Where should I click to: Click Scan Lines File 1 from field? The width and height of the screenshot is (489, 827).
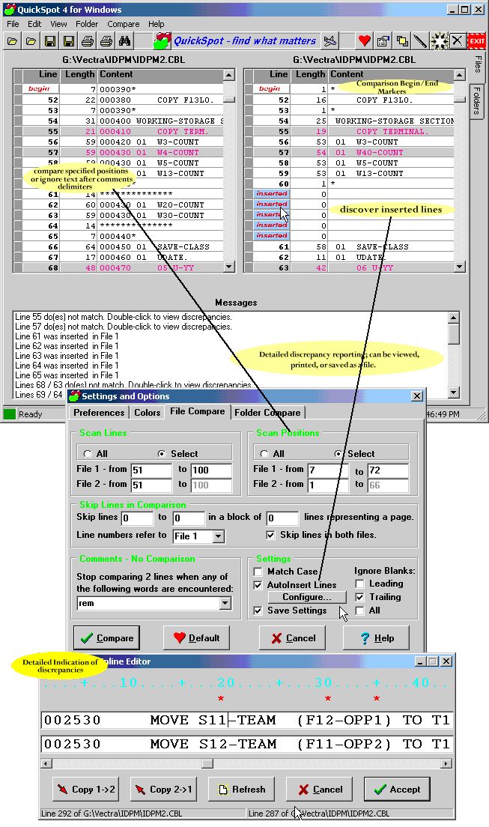pos(151,470)
